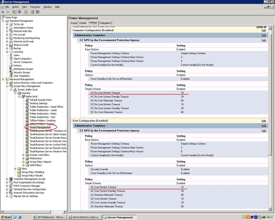
Task: Select the Default Domain Policy item
Action: pyautogui.click(x=41, y=100)
